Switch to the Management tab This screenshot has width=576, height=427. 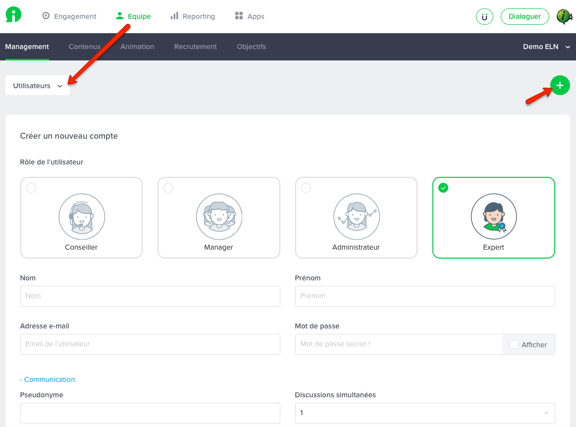coord(27,47)
